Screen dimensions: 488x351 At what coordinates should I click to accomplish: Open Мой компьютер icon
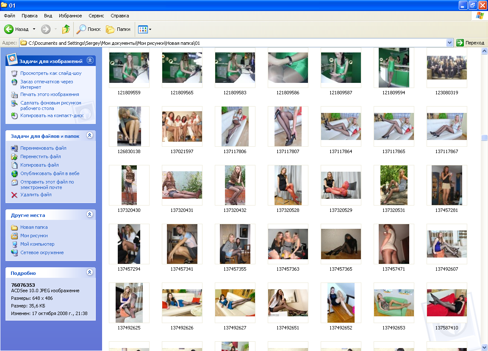coord(14,244)
